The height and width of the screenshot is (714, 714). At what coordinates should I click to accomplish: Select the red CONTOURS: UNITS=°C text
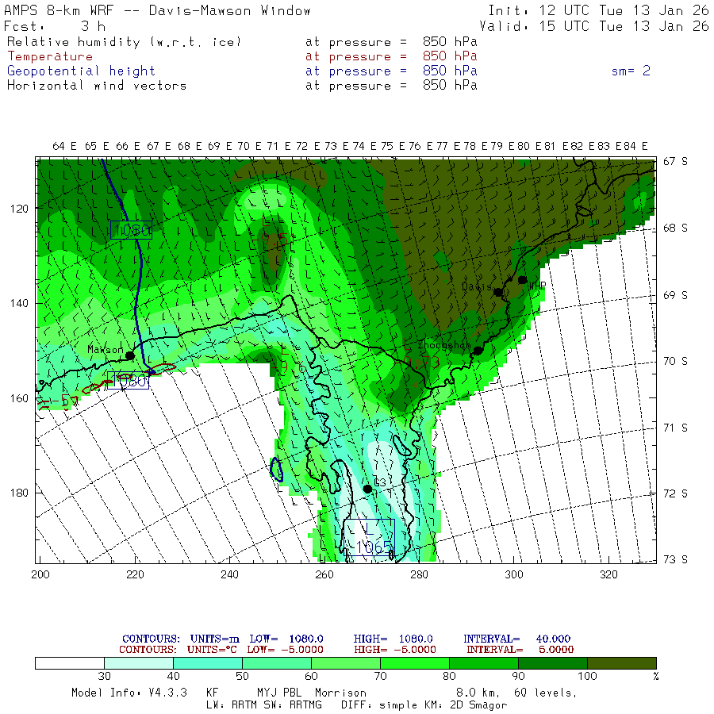coord(178,650)
